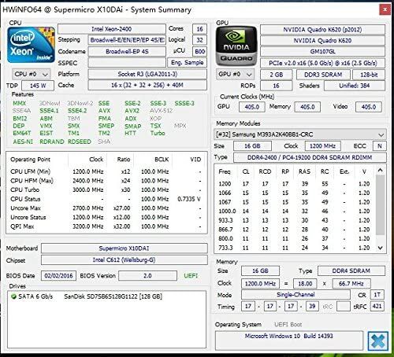394x357 pixels.
Task: Click the BIOS Date 02/02/2016 field
Action: [x=58, y=276]
